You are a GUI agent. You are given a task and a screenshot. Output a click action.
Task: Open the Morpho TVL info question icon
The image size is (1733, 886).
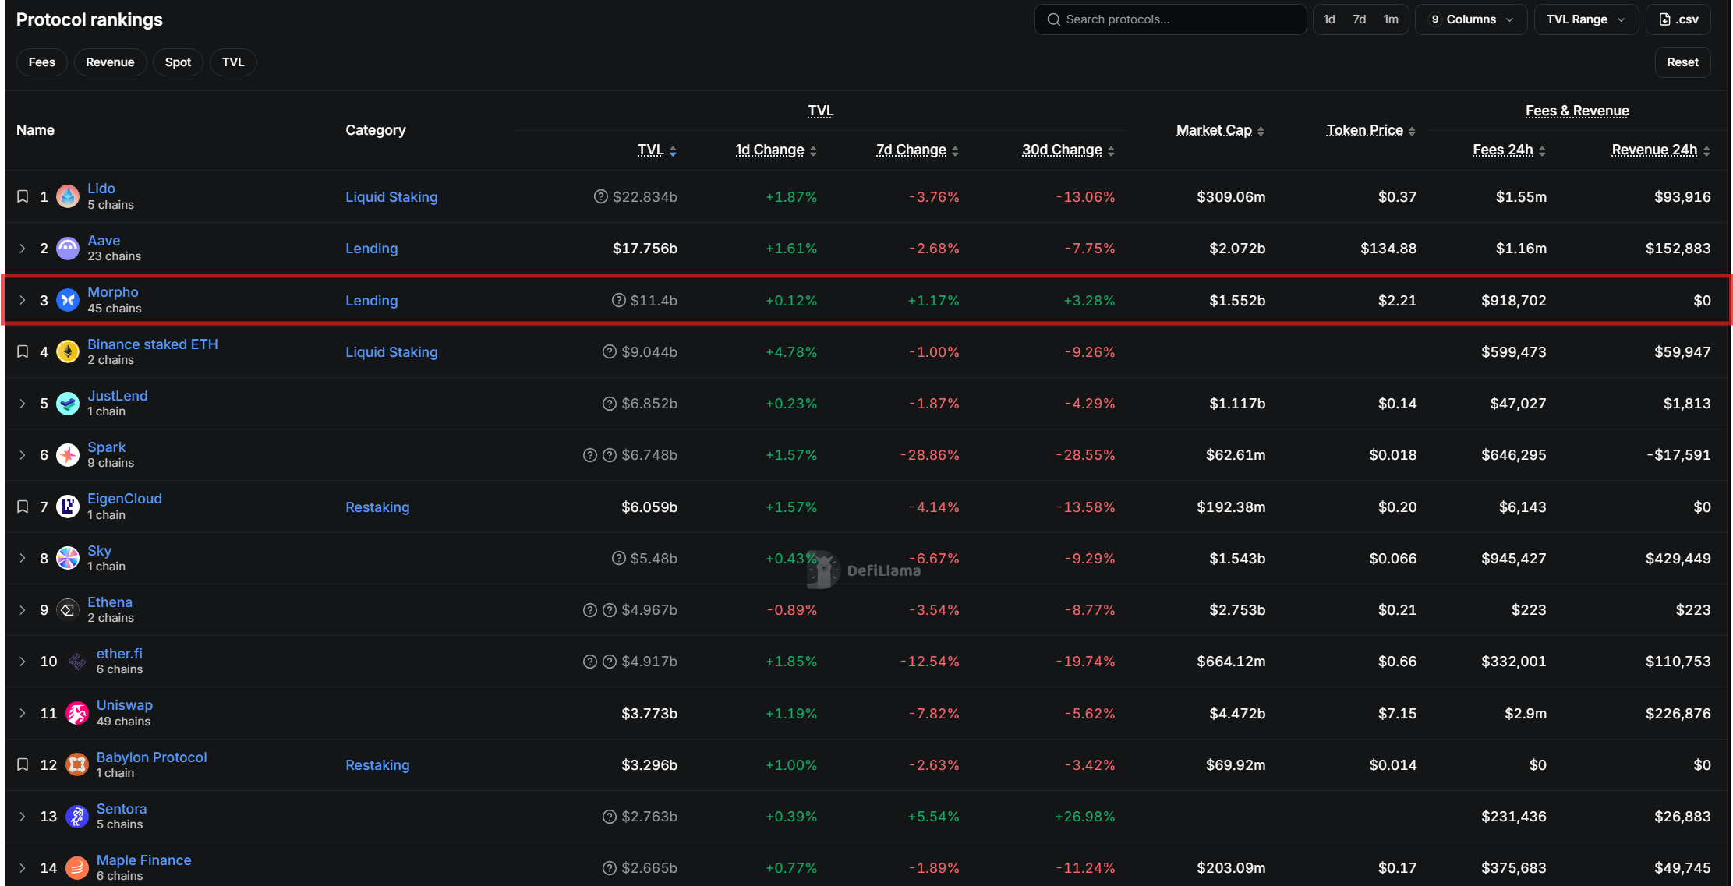click(618, 300)
